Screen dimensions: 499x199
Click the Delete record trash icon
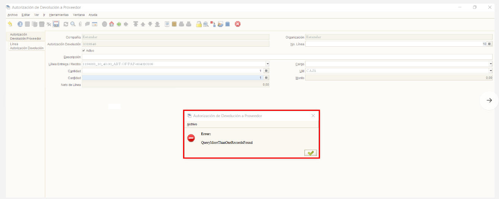[x=42, y=24]
